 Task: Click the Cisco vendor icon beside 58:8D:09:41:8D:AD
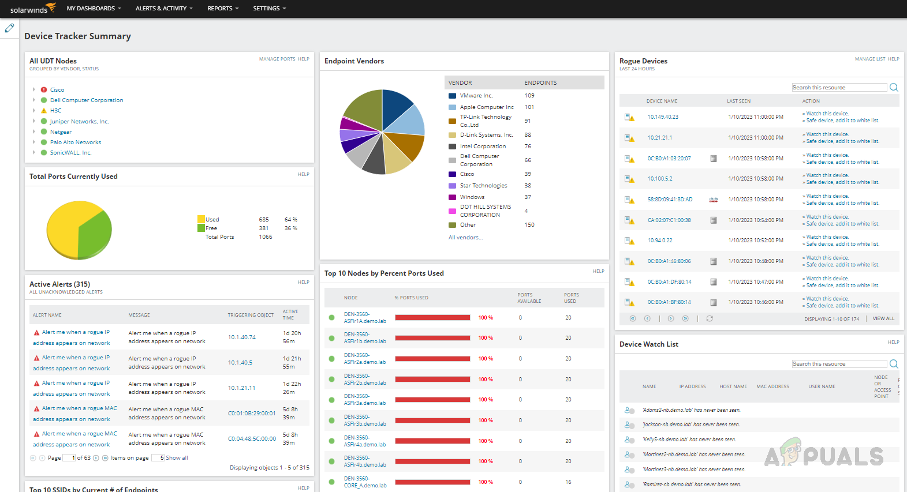click(x=714, y=200)
